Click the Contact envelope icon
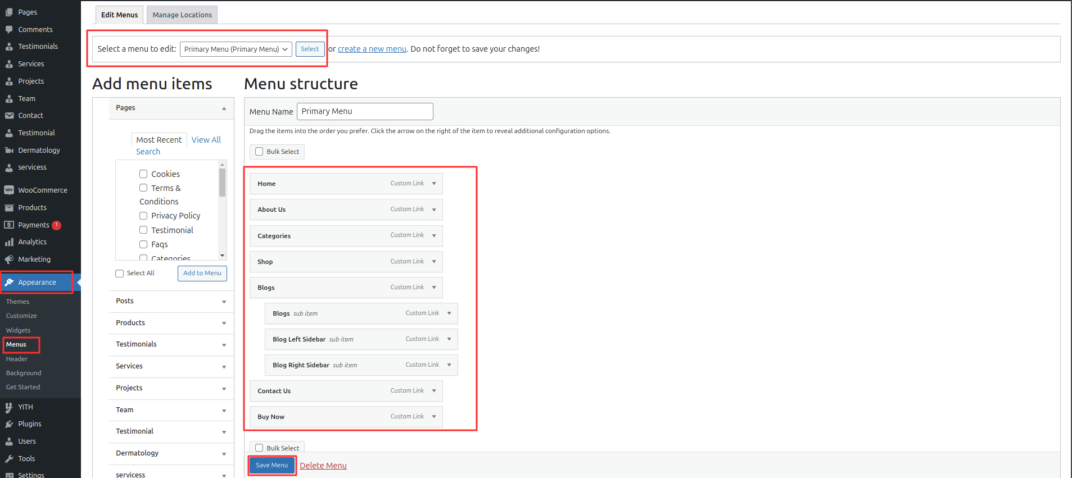Image resolution: width=1072 pixels, height=478 pixels. (x=9, y=116)
